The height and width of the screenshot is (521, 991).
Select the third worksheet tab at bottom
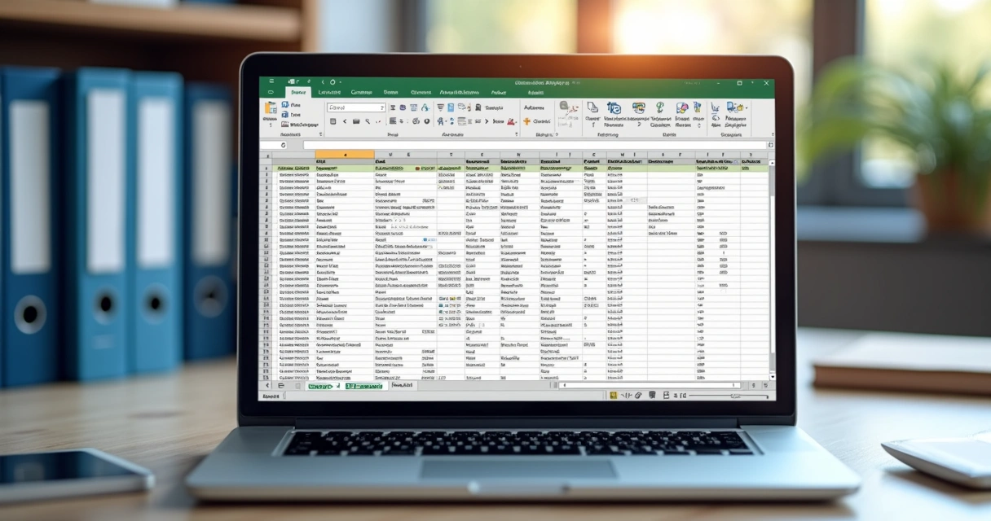point(402,386)
